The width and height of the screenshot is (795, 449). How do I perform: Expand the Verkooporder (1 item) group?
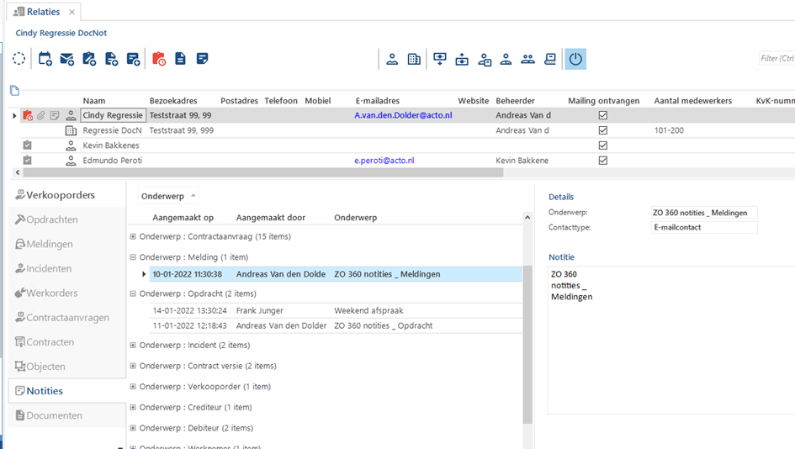coord(133,387)
